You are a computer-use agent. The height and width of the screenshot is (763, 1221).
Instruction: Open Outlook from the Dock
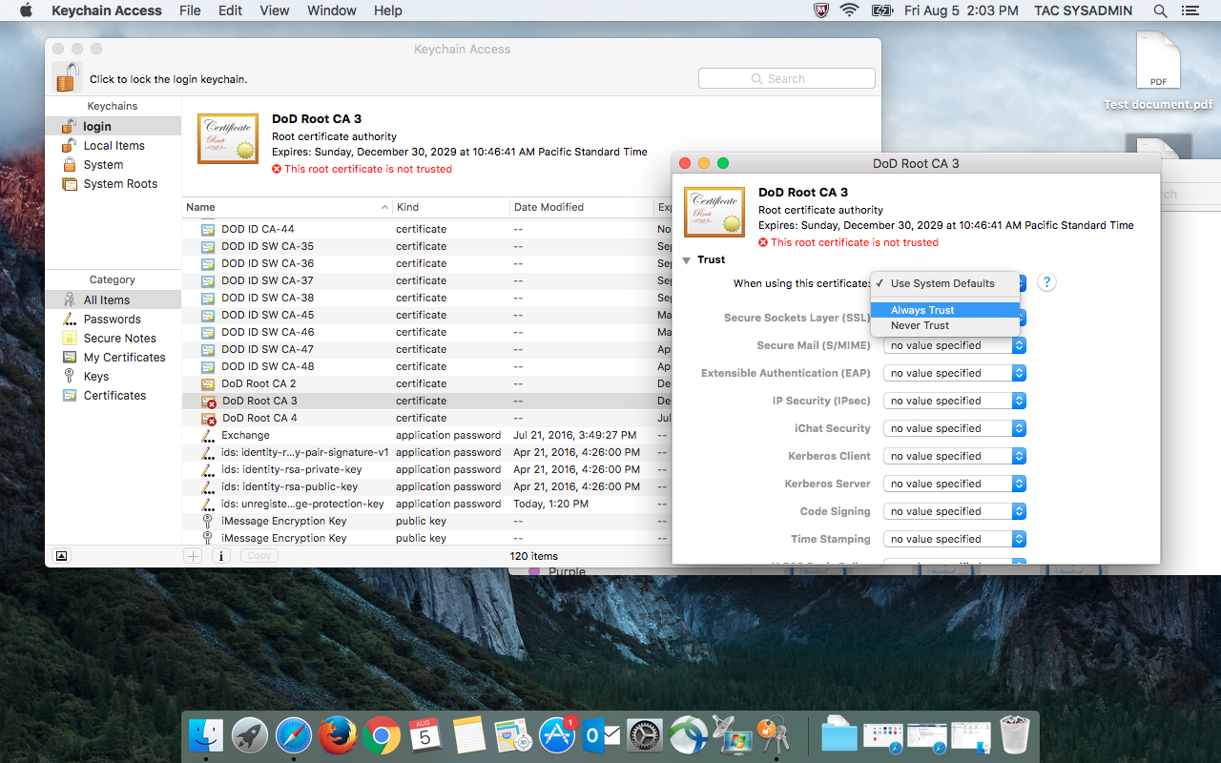(x=601, y=735)
